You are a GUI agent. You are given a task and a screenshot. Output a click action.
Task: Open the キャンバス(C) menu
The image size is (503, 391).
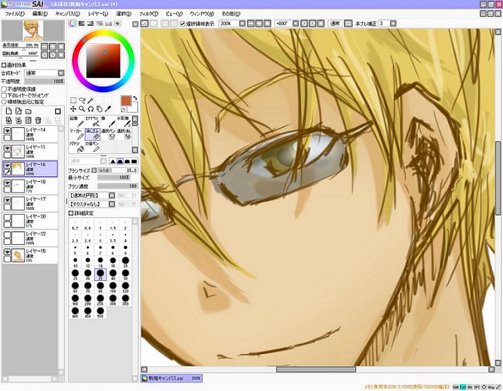pos(68,13)
